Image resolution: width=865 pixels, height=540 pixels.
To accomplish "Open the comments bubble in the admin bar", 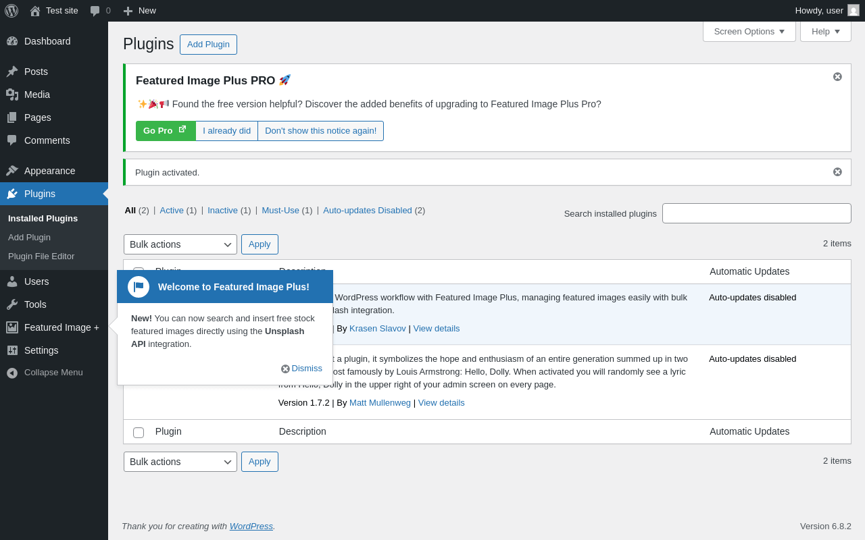I will pos(95,11).
